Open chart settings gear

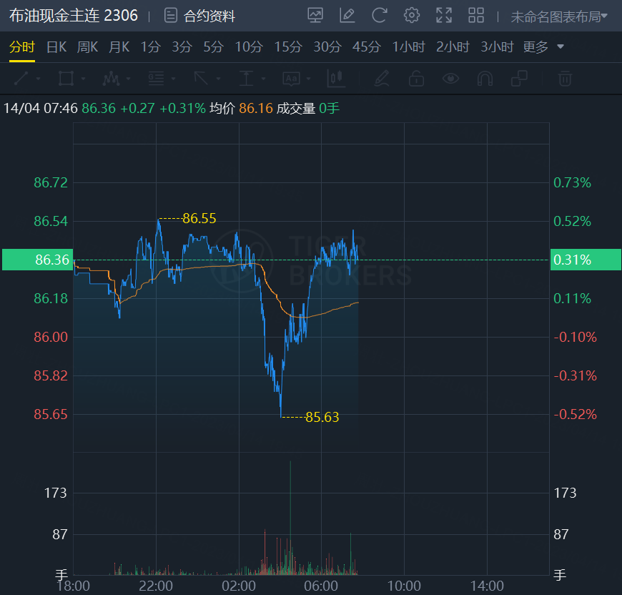tap(412, 15)
